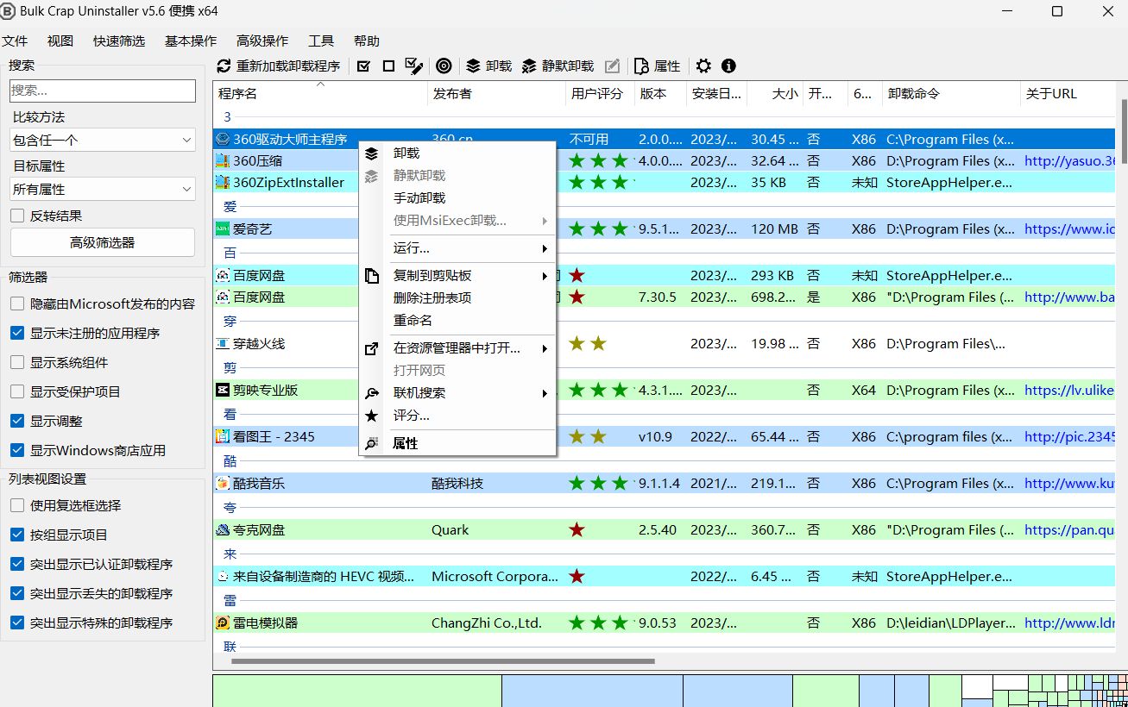Enable 隐藏由Microsoft发布的内容 checkbox
The width and height of the screenshot is (1128, 707).
point(17,303)
